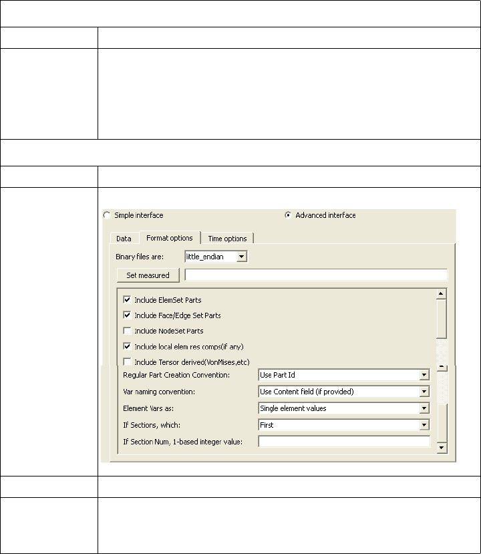Open the Format options tab
Viewport: 481px width, 554px height.
[170, 238]
